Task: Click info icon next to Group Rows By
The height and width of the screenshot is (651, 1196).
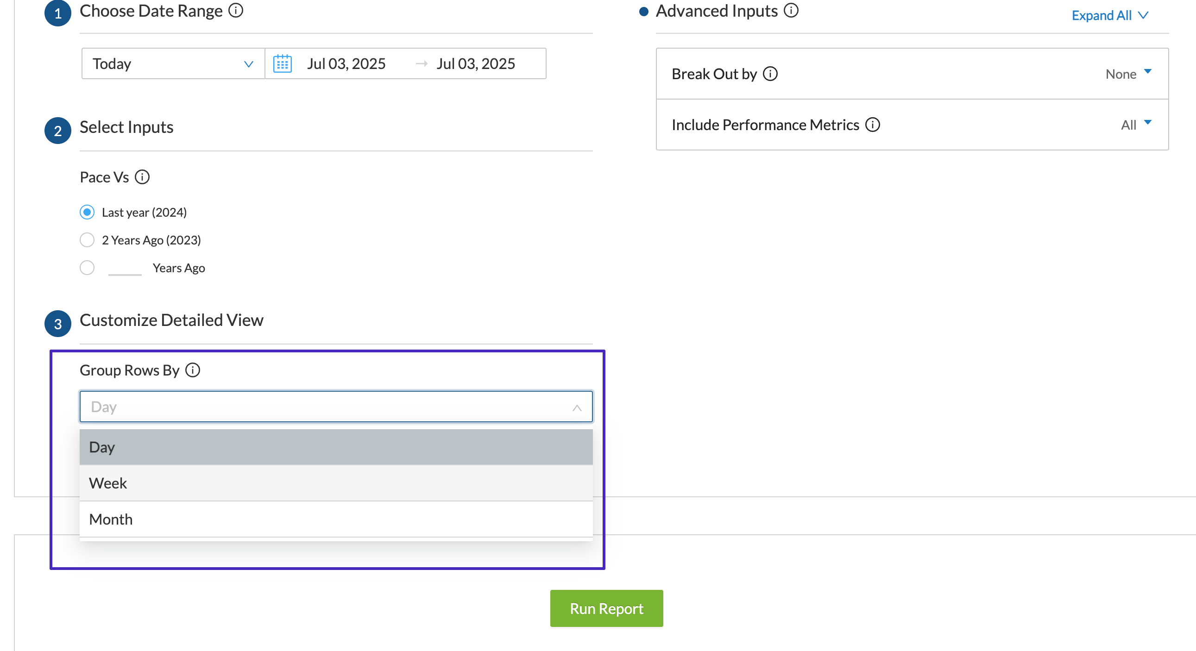Action: (x=193, y=370)
